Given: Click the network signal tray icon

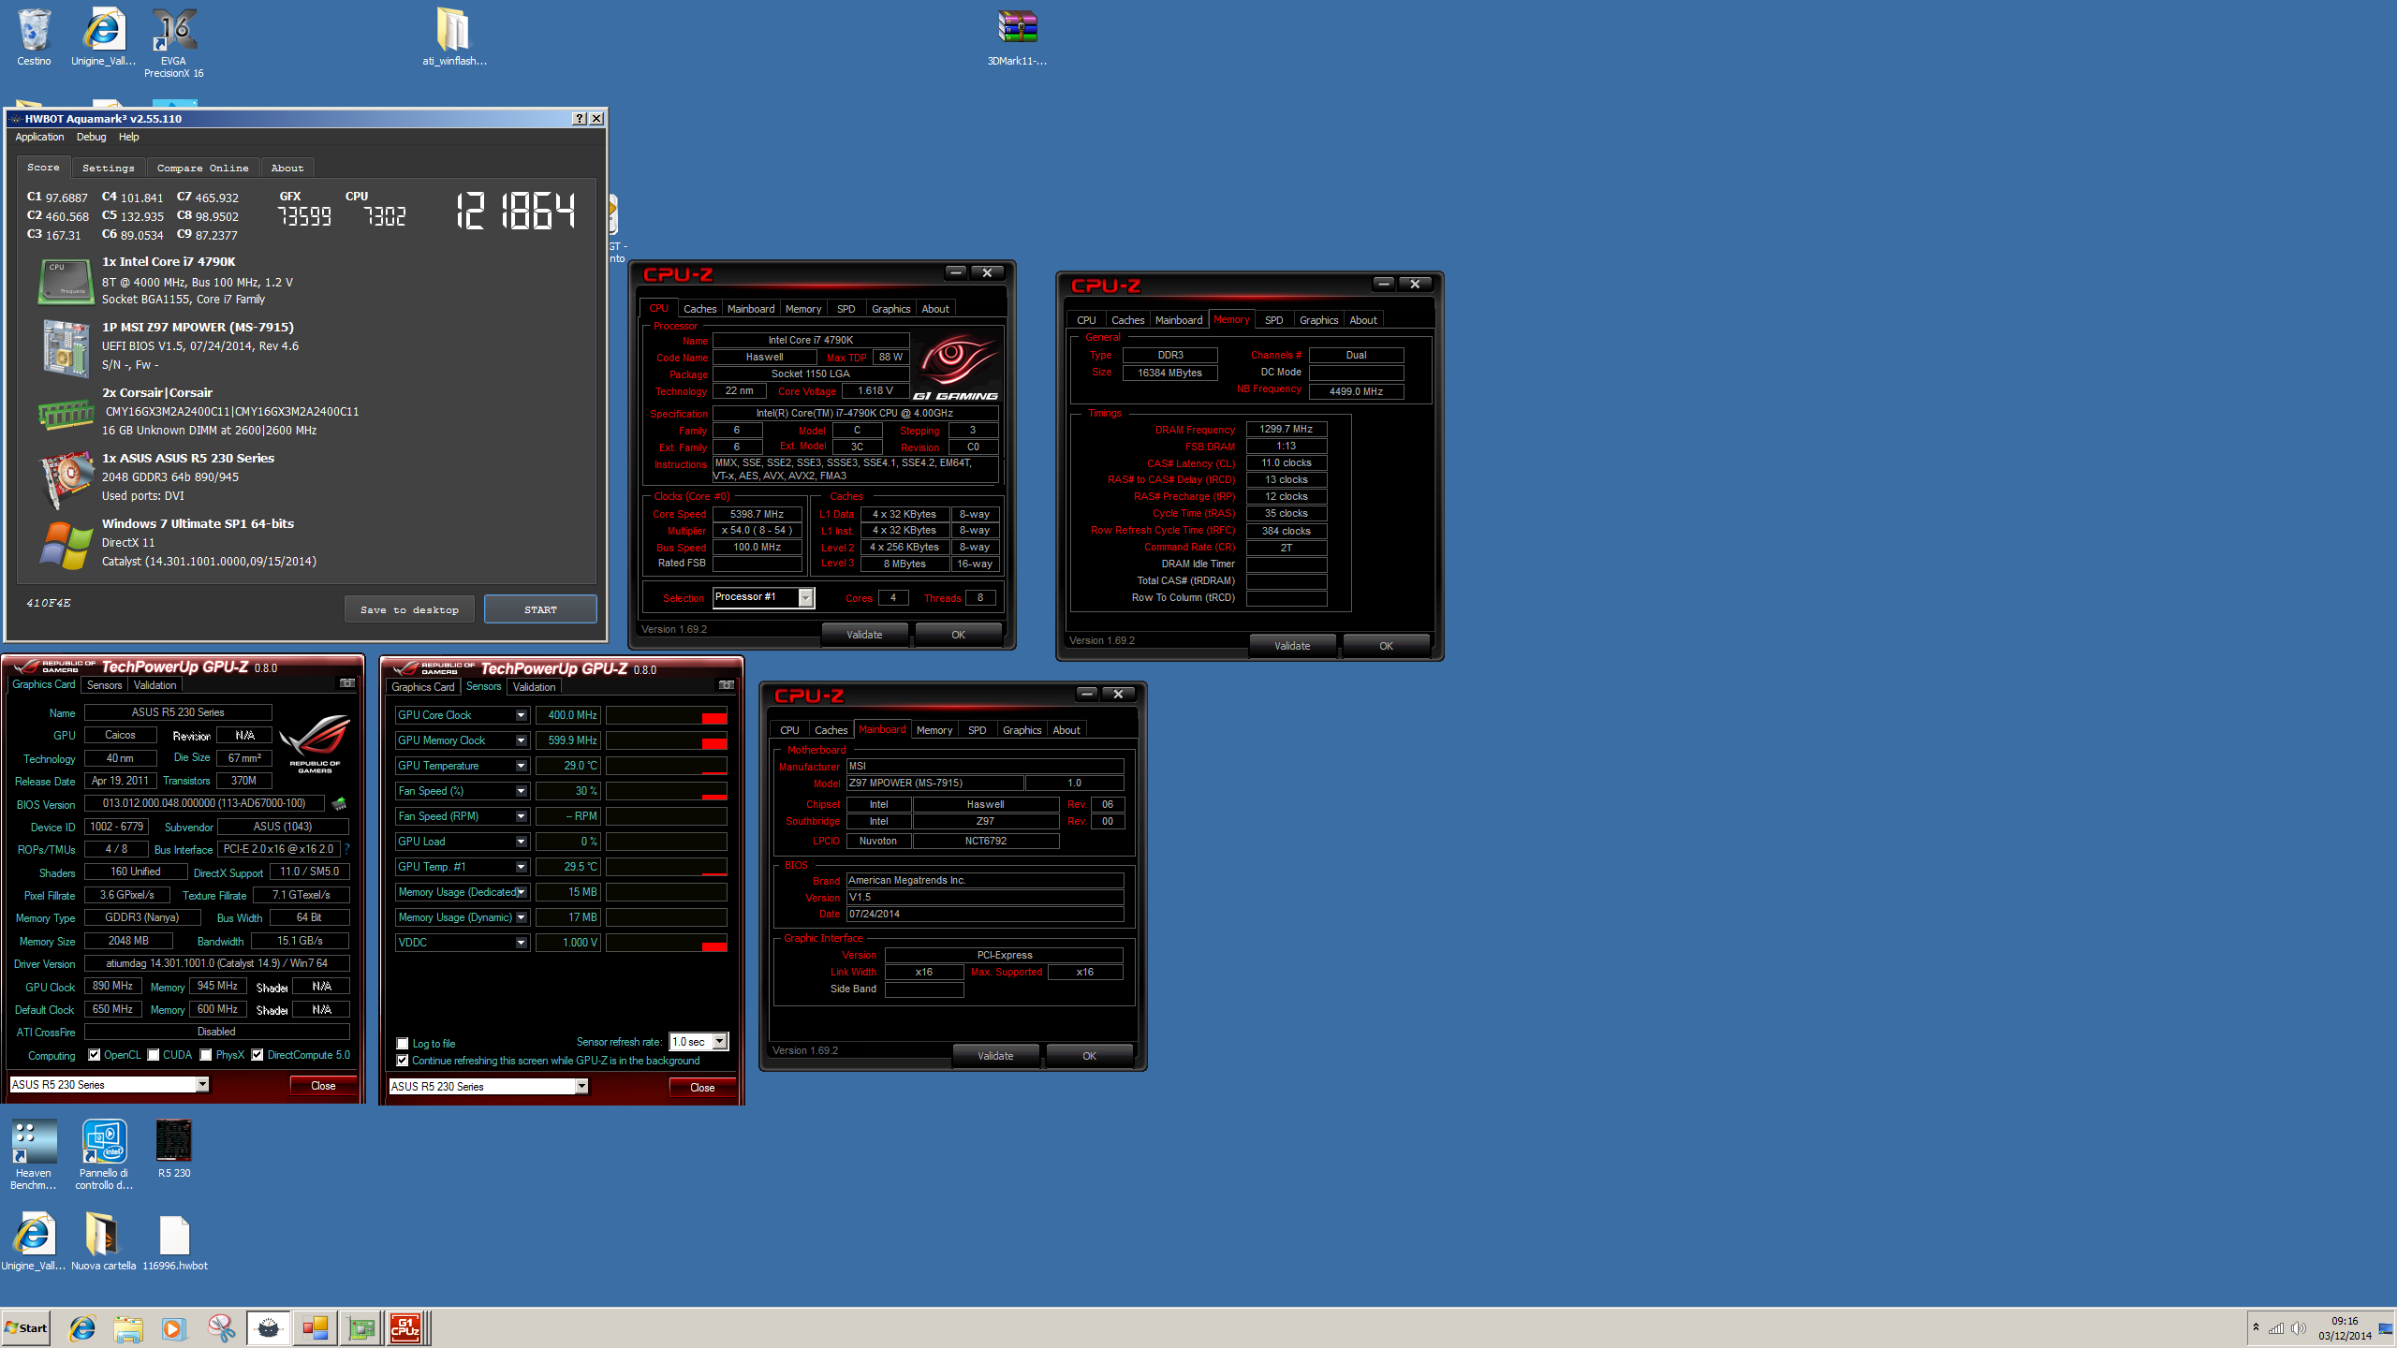Looking at the screenshot, I should click(2276, 1328).
